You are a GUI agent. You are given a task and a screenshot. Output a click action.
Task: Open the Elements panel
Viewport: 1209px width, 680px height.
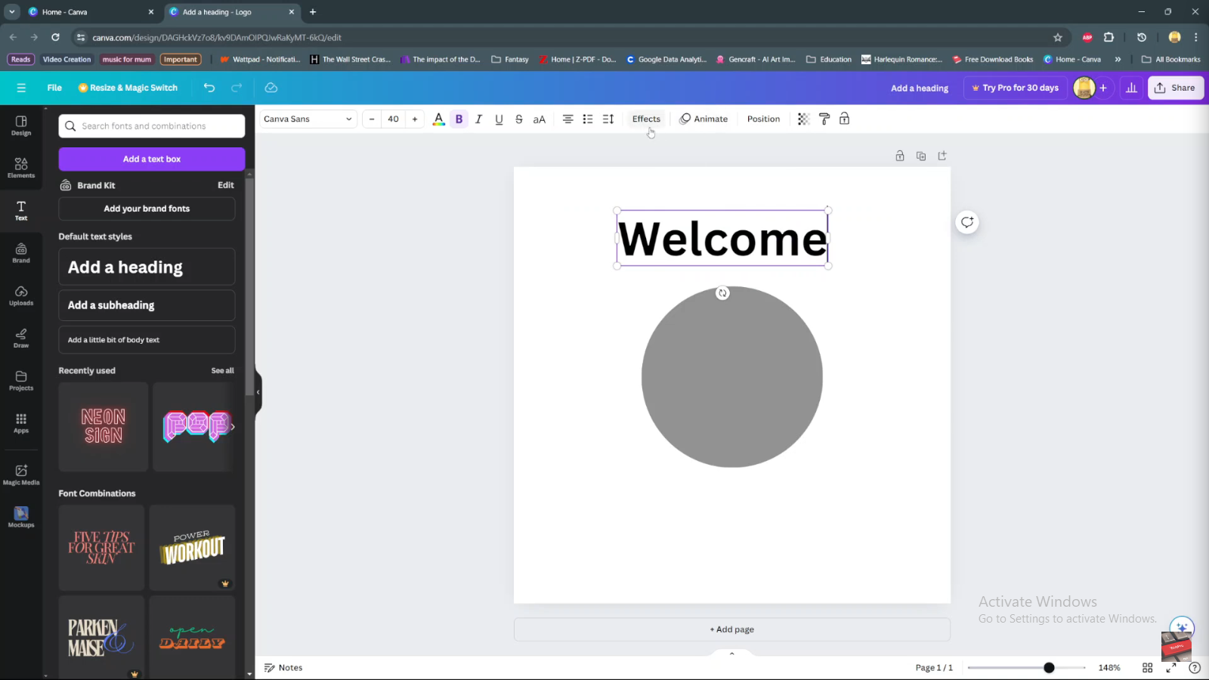coord(21,168)
